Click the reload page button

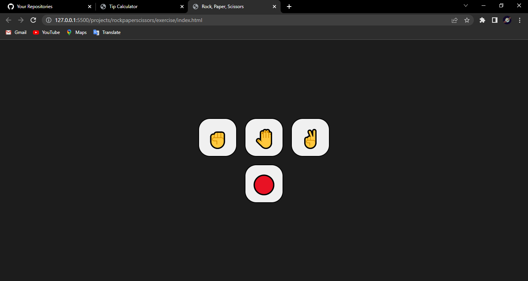[x=33, y=20]
